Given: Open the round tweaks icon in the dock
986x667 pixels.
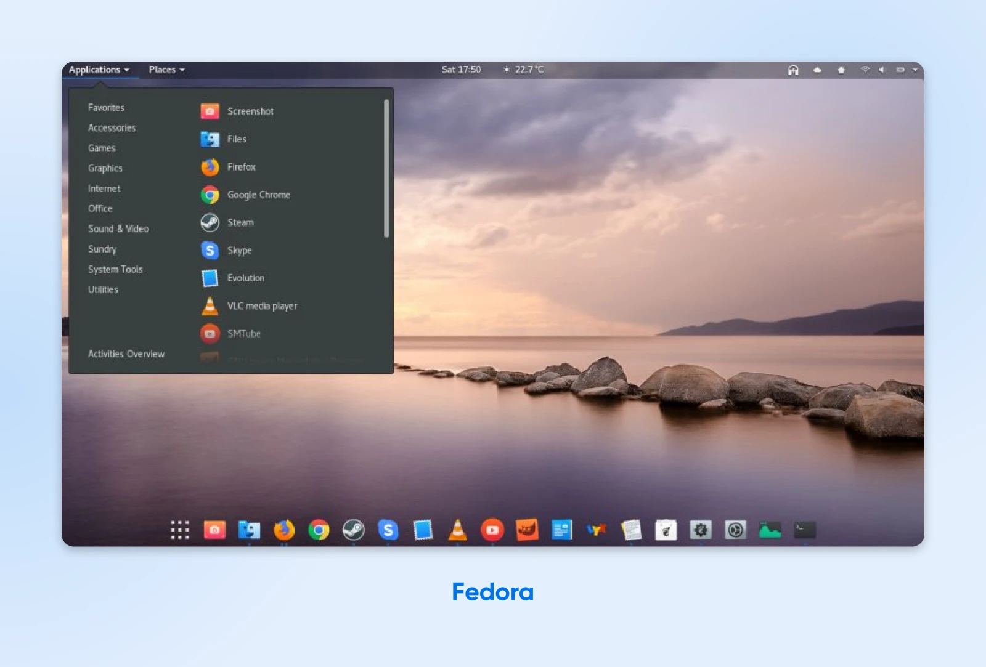Looking at the screenshot, I should pos(735,530).
